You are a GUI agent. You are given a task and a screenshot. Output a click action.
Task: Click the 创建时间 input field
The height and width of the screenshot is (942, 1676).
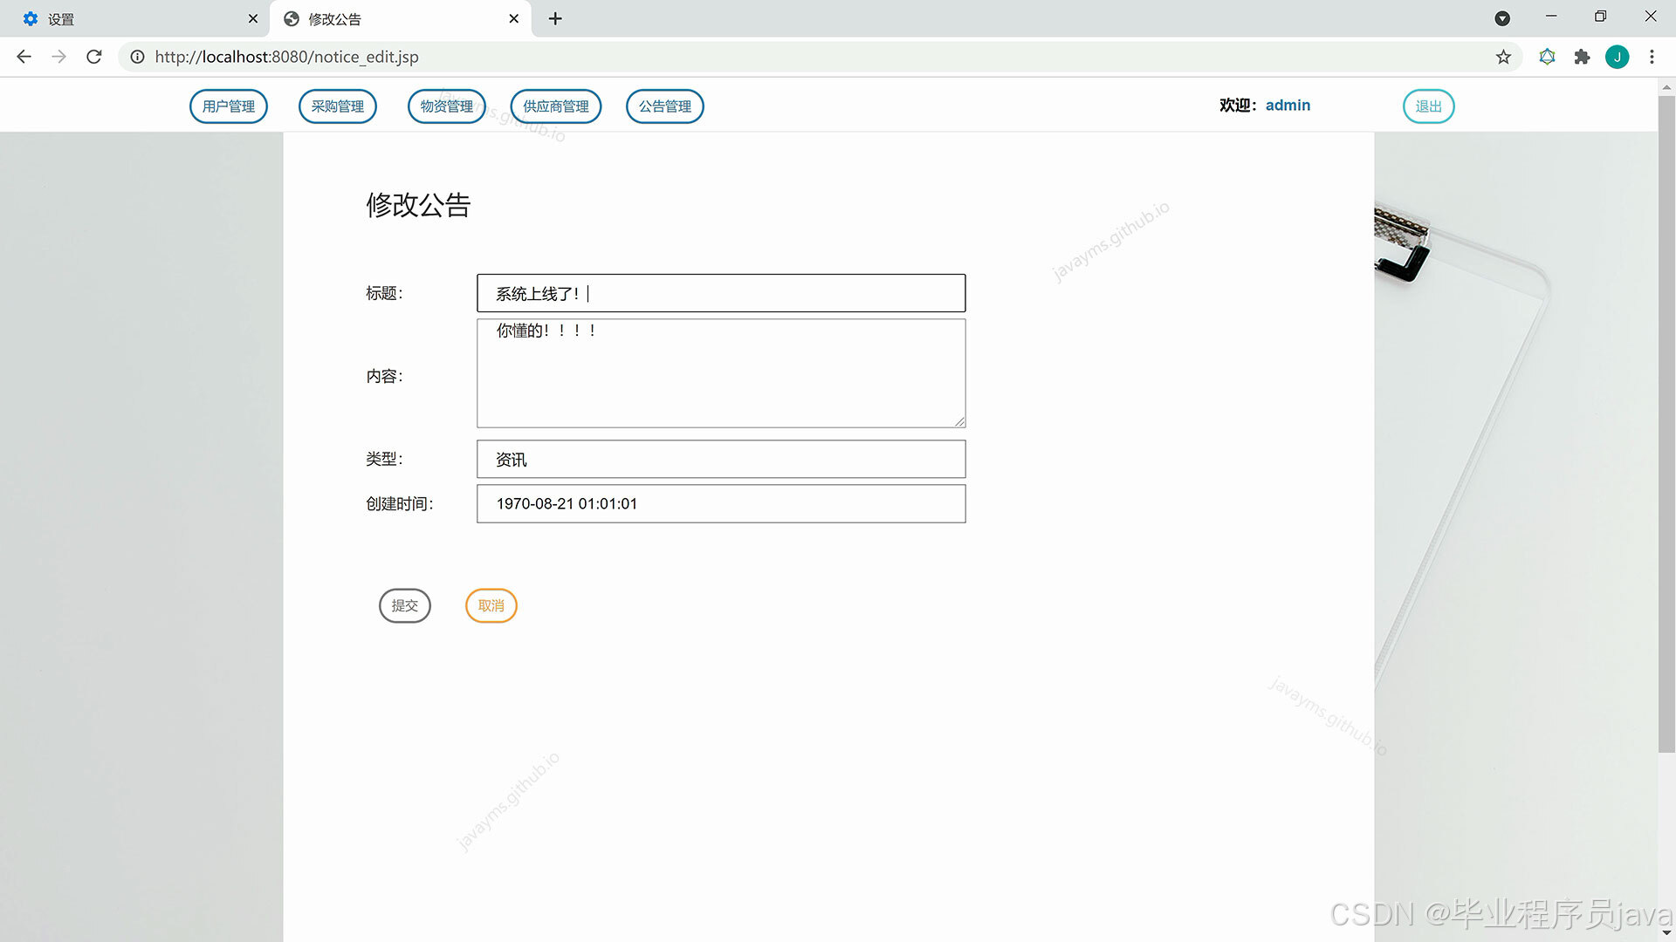[x=721, y=504]
